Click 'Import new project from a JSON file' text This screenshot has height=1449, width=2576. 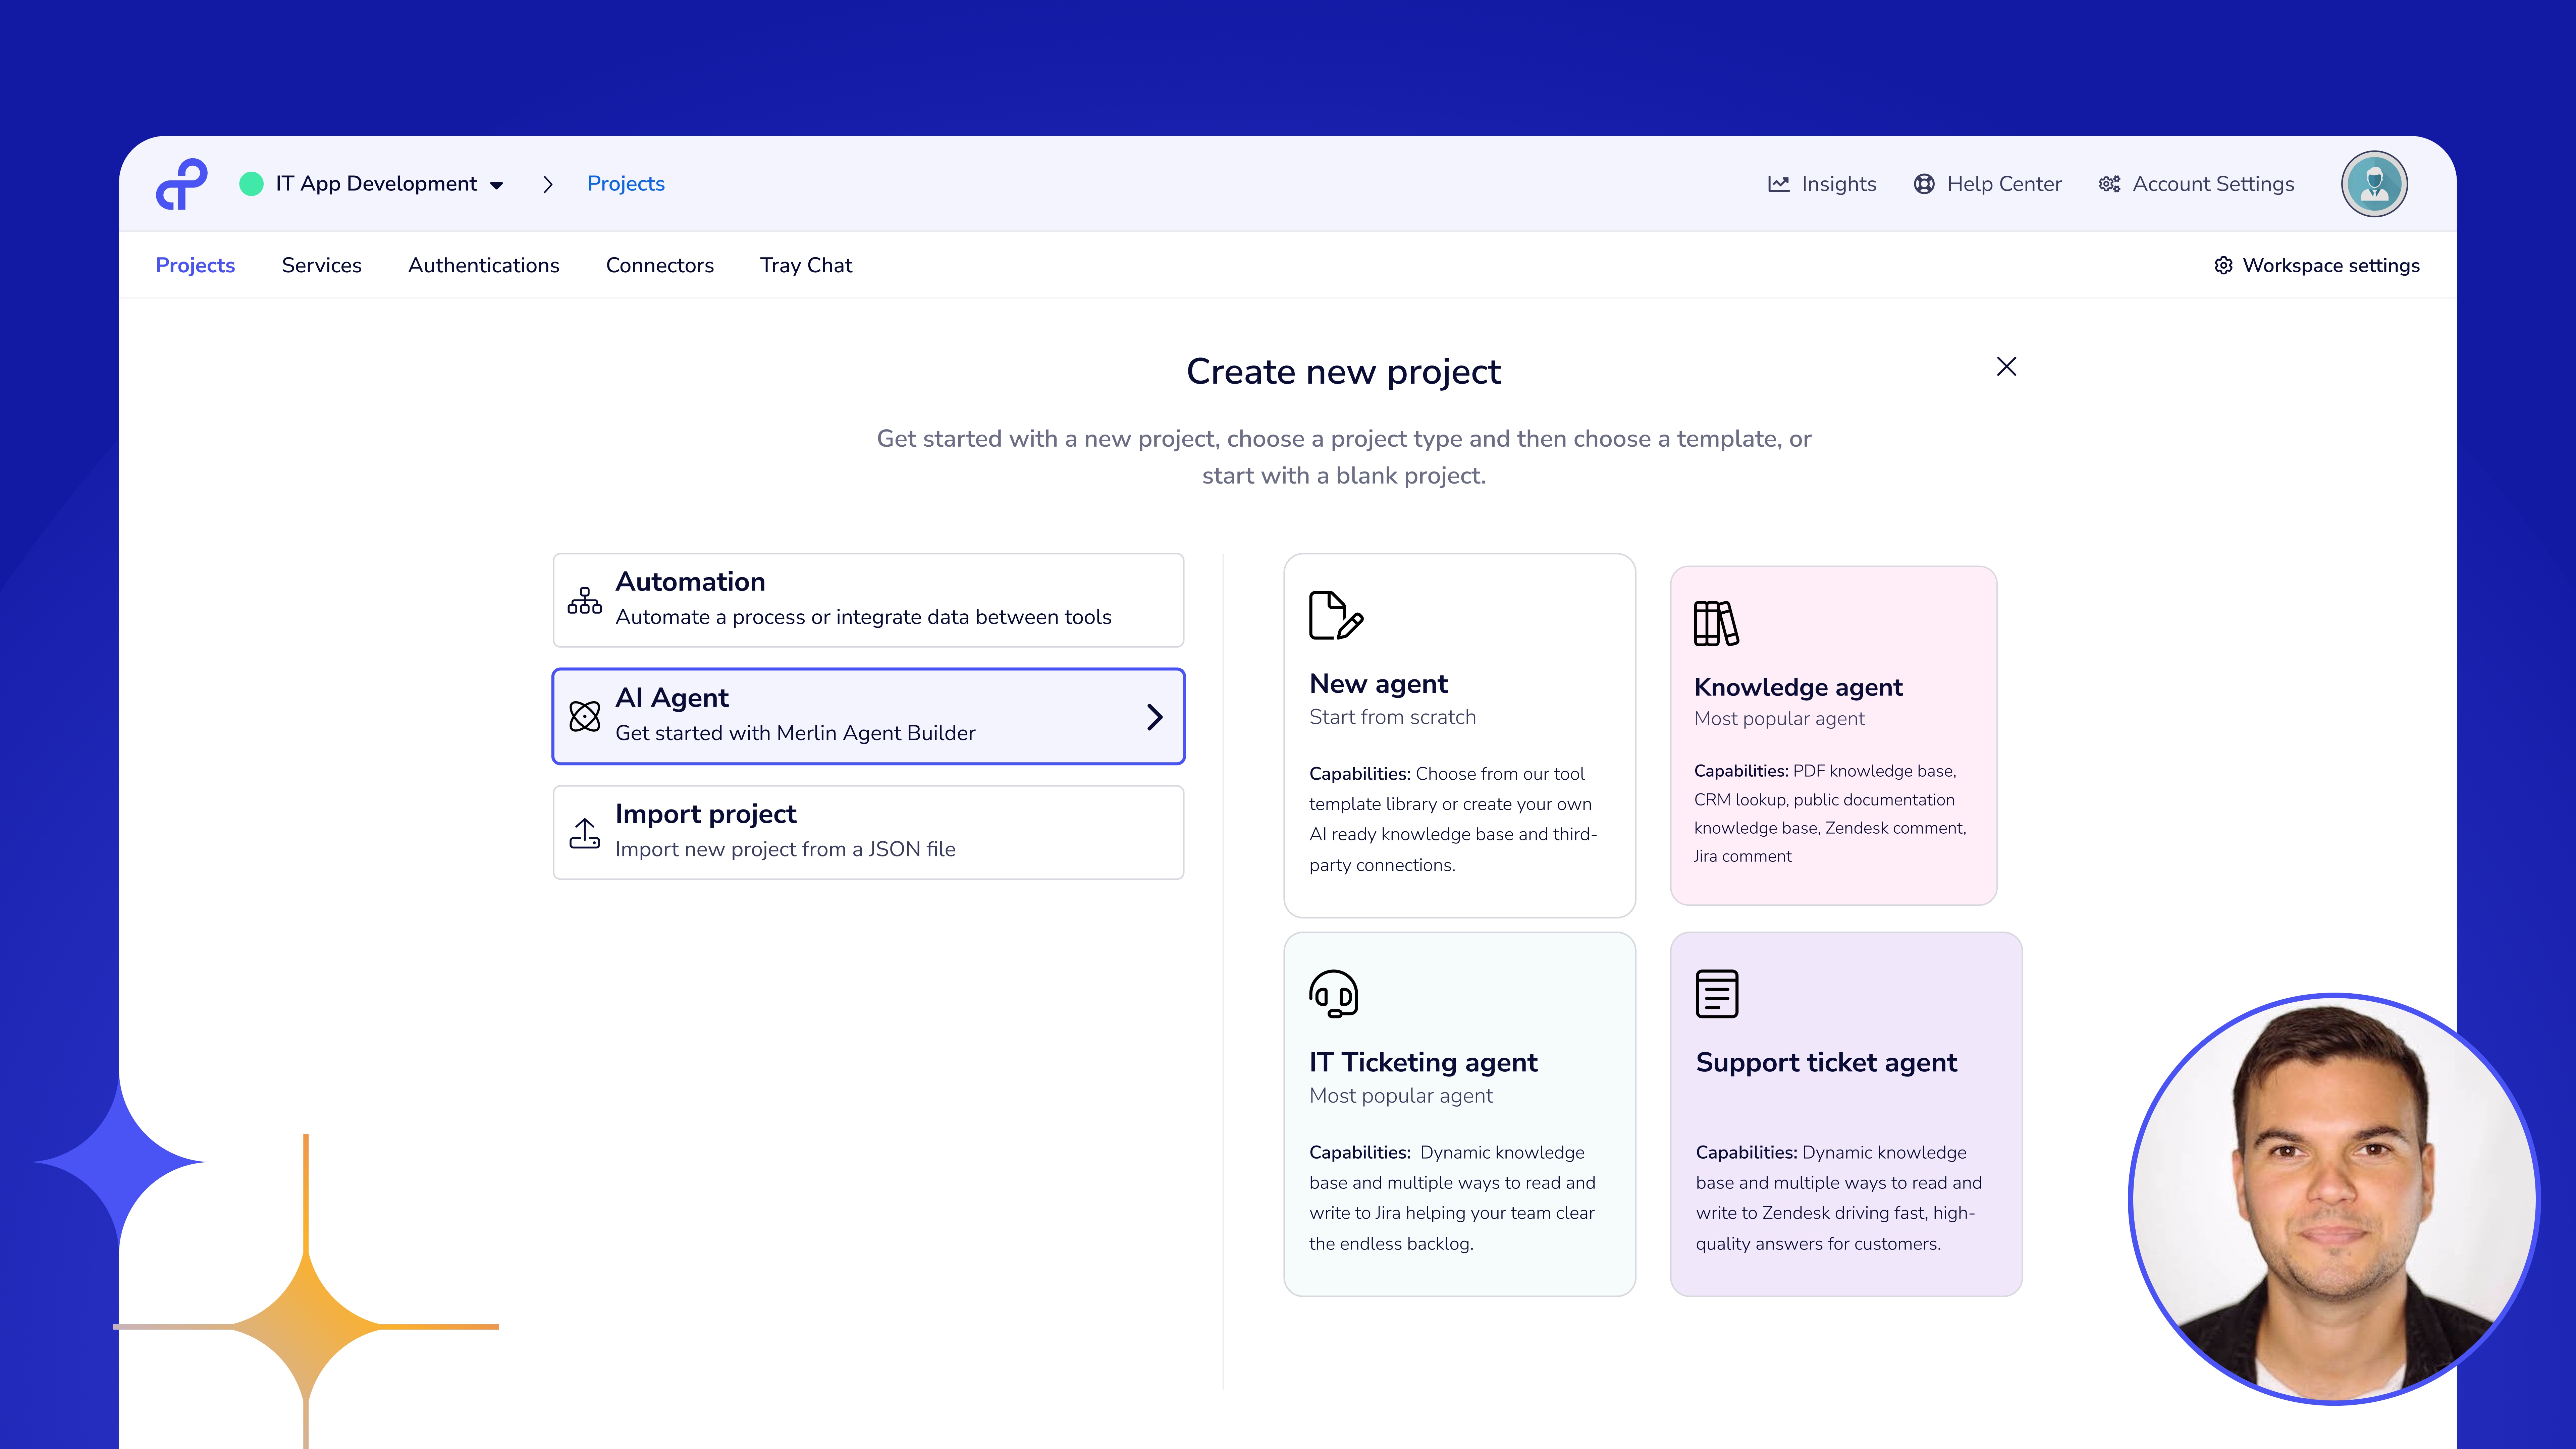point(785,849)
